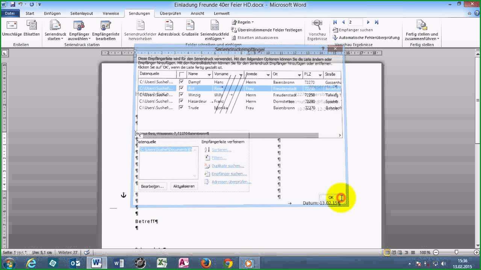Confirm the recipient list with OK
This screenshot has height=270, width=481.
(331, 197)
